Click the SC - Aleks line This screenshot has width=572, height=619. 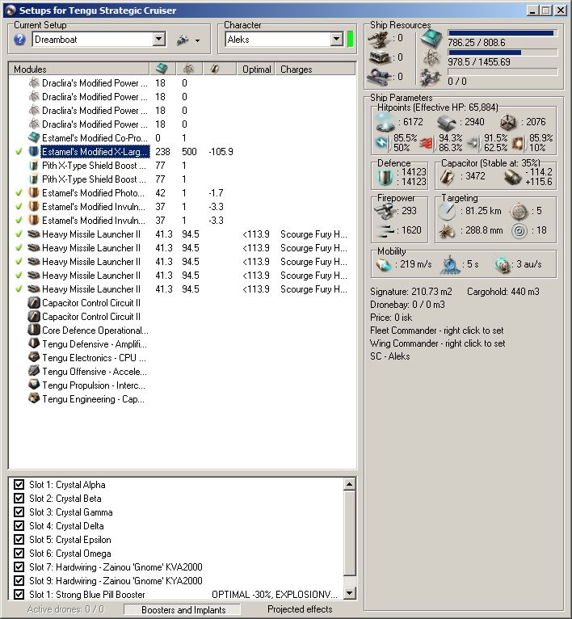(390, 356)
